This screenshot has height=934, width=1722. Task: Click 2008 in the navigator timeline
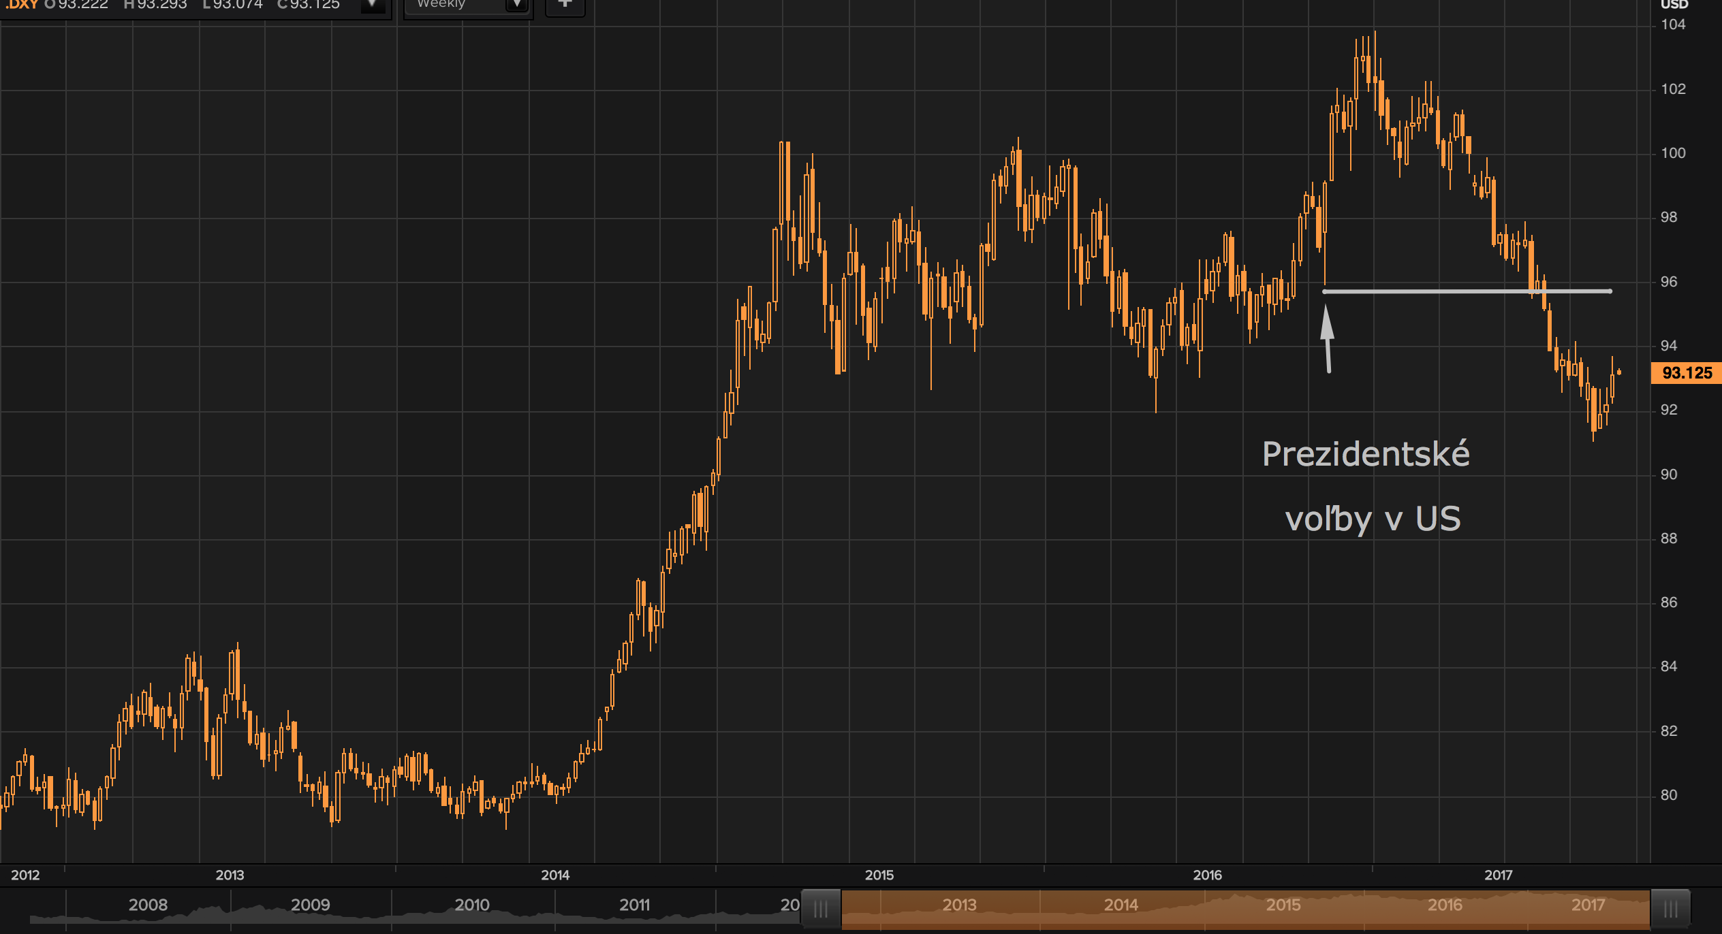tap(148, 905)
